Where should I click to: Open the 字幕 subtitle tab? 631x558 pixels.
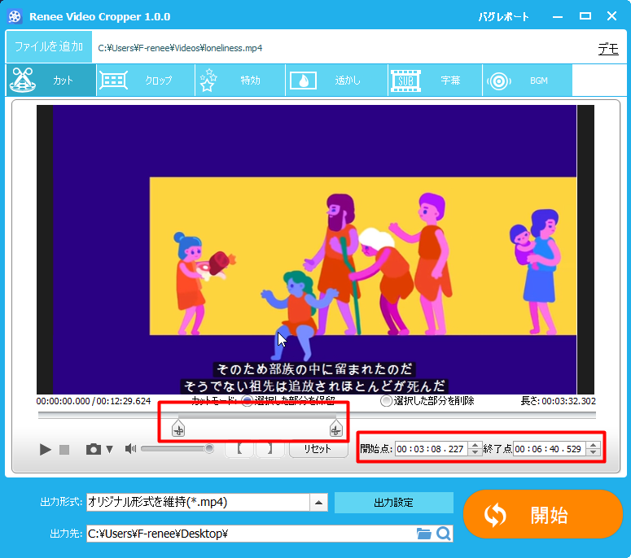[435, 81]
